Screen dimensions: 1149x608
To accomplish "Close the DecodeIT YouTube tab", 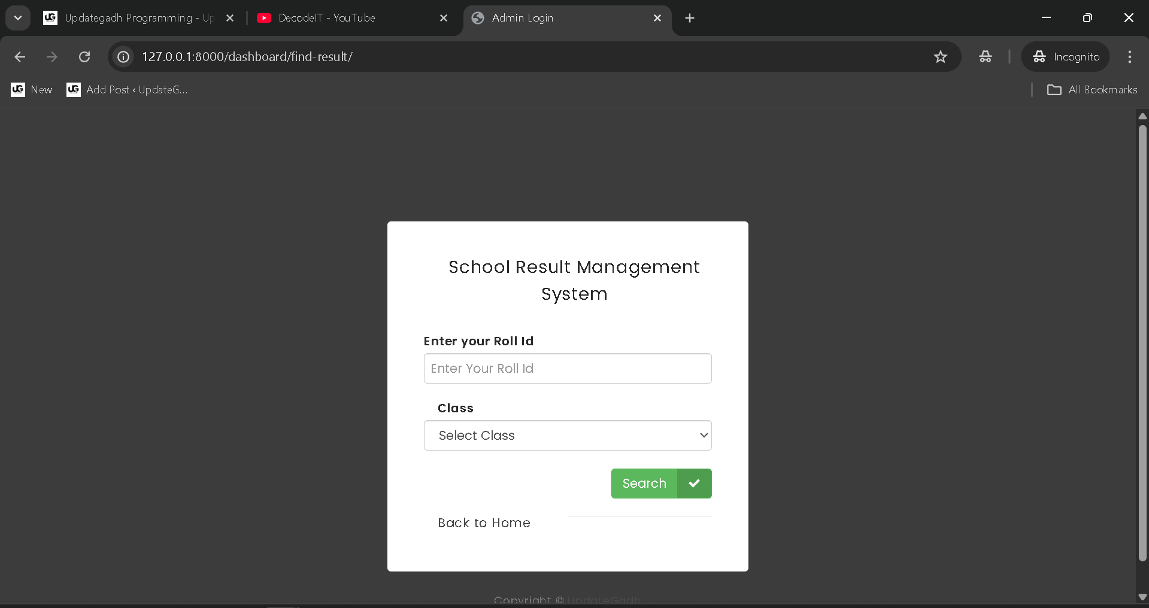I will 444,18.
